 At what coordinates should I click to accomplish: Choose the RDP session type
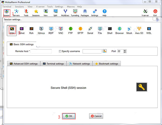[x=51, y=30]
